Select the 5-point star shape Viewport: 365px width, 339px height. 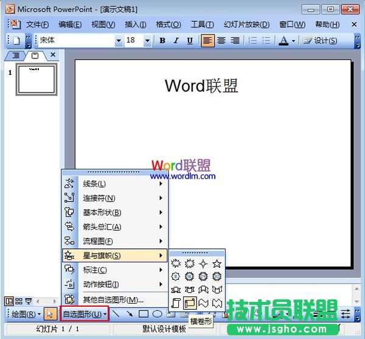(217, 264)
